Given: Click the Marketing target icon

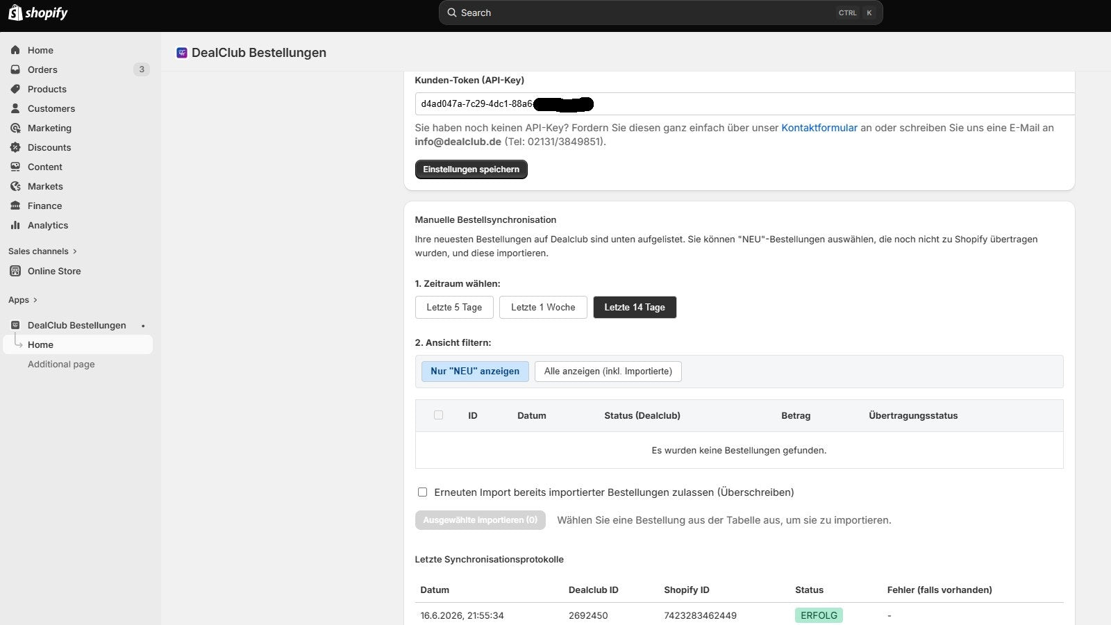Looking at the screenshot, I should (15, 128).
